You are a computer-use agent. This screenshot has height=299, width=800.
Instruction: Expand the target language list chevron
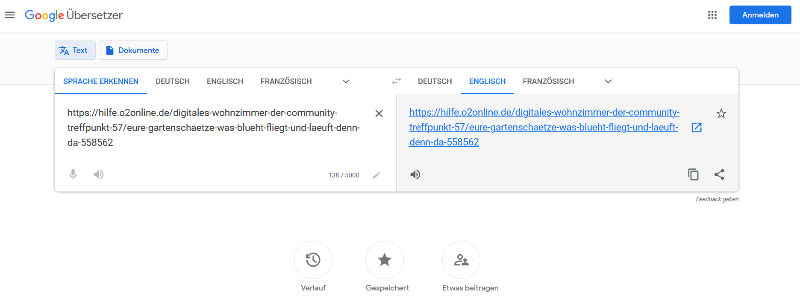click(609, 81)
